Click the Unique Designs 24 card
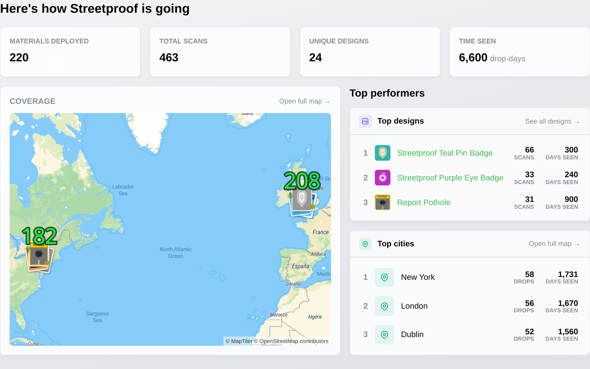The height and width of the screenshot is (369, 590). coord(370,52)
